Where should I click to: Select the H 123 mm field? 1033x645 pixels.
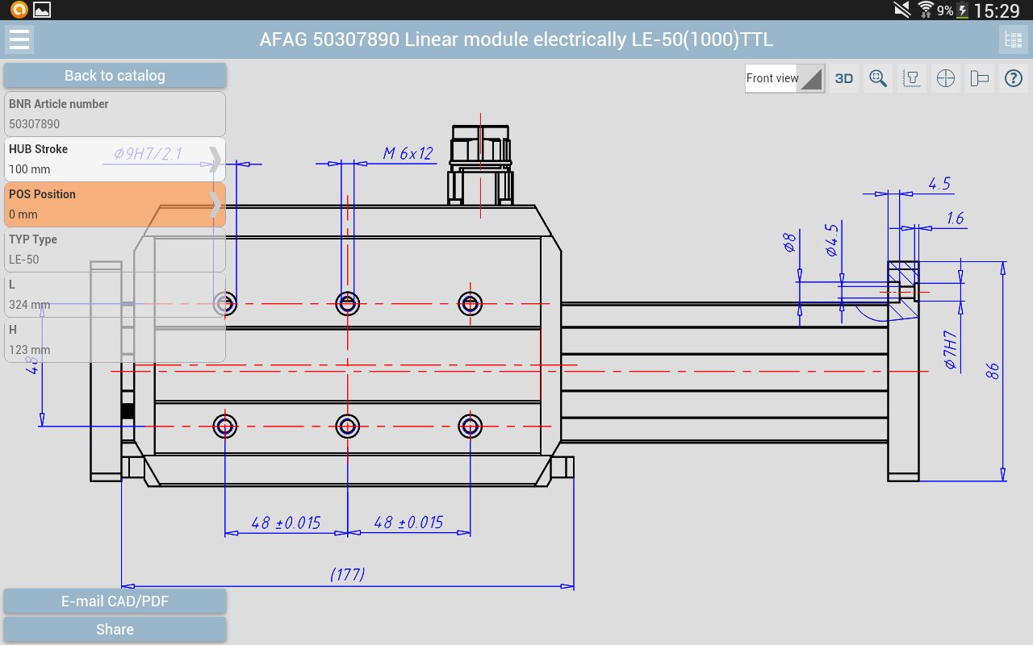pos(115,339)
